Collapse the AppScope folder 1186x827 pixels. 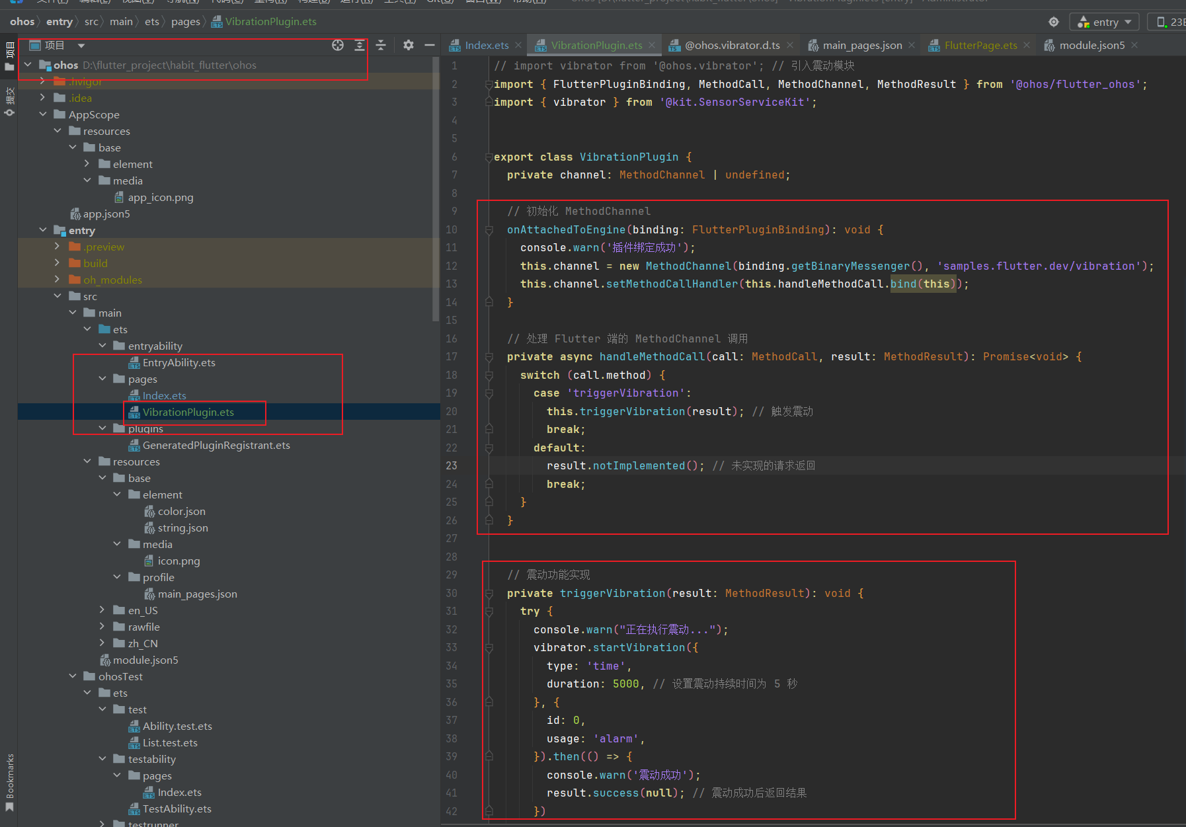click(43, 114)
